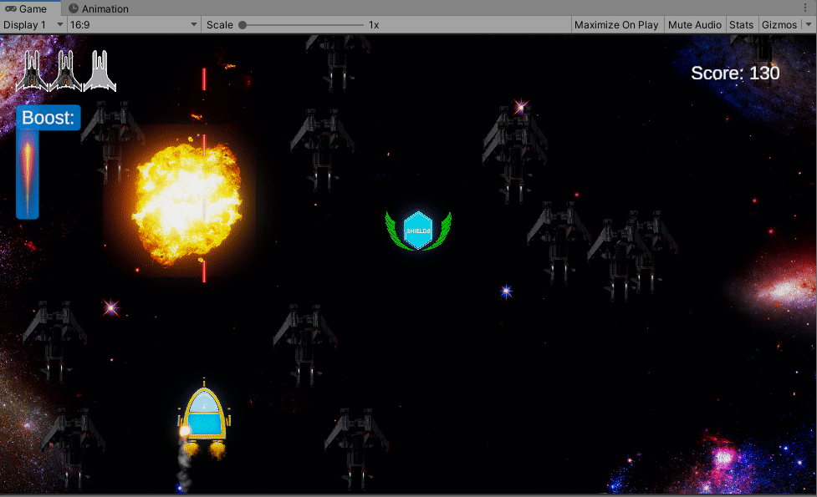Click the Shields power-up icon
817x497 pixels.
[418, 231]
